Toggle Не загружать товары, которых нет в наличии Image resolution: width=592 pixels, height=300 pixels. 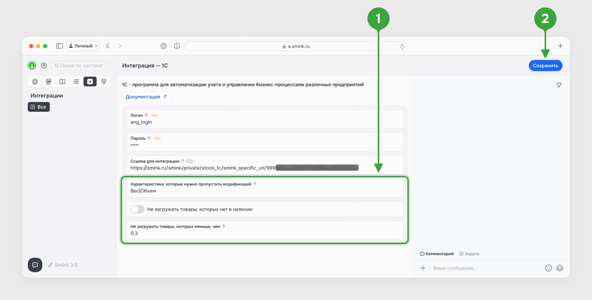[x=137, y=209]
